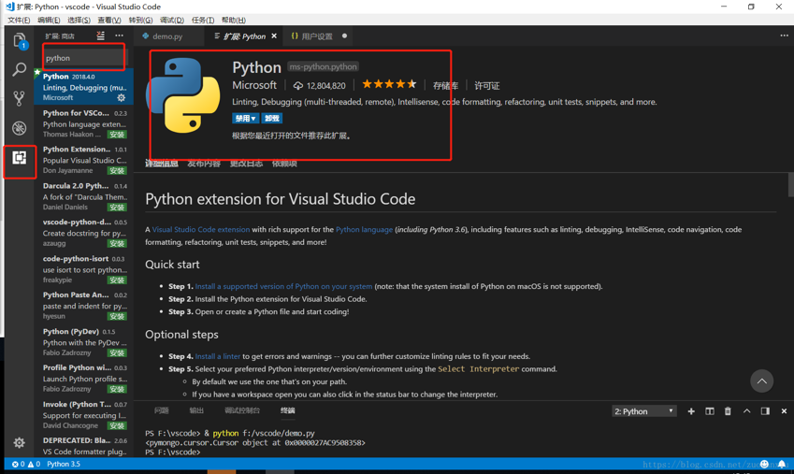Image resolution: width=794 pixels, height=474 pixels.
Task: Switch to the 调试控制台 debug console tab
Action: [x=242, y=410]
